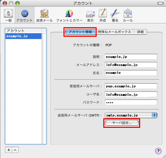The width and height of the screenshot is (166, 158).
Task: Remove account with the minus button
Action: [x=15, y=150]
